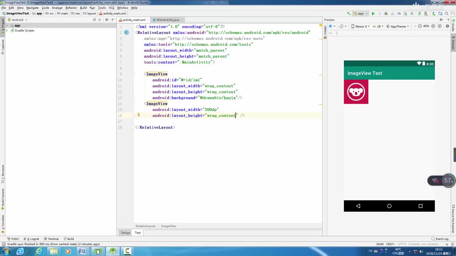Switch to the Design editor tab
Screen dimensions: 456x256
[x=125, y=233]
